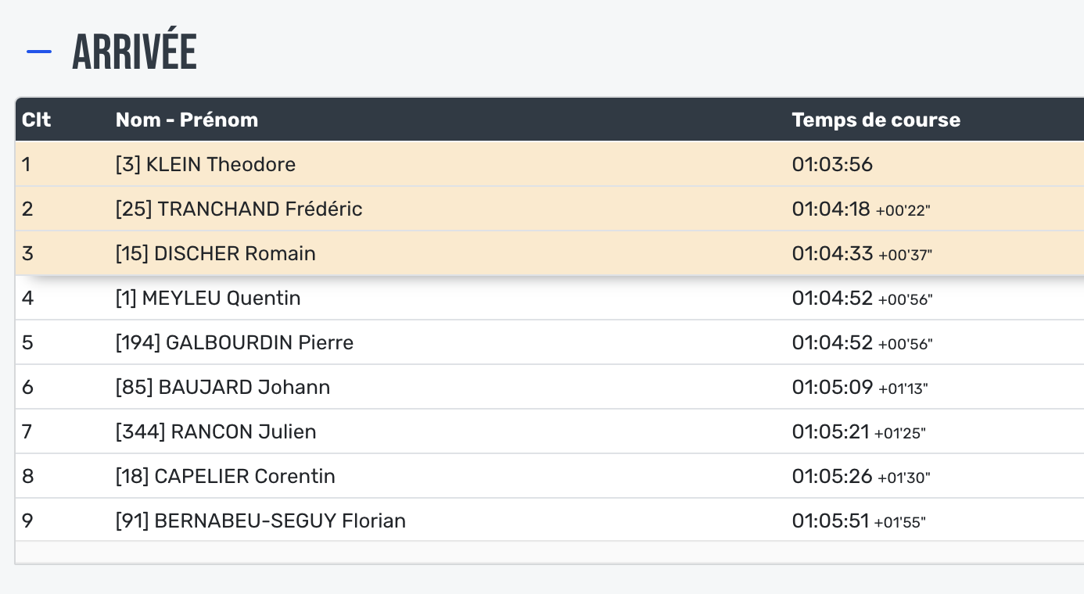Click the 01:05:51 finish time

click(x=831, y=521)
